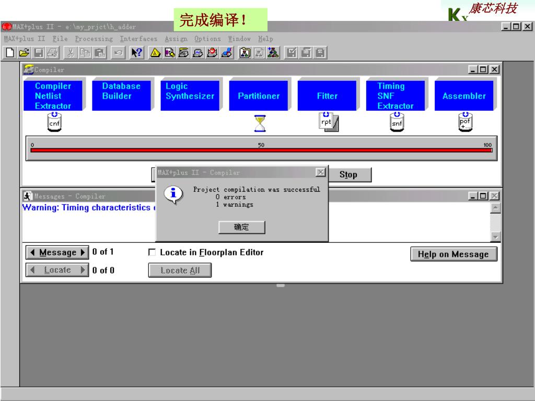Open the Compiler toolbar icon
535x401 pixels.
pos(183,53)
